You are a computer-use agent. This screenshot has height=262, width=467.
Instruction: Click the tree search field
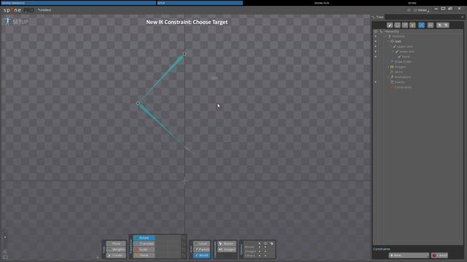coord(422,17)
